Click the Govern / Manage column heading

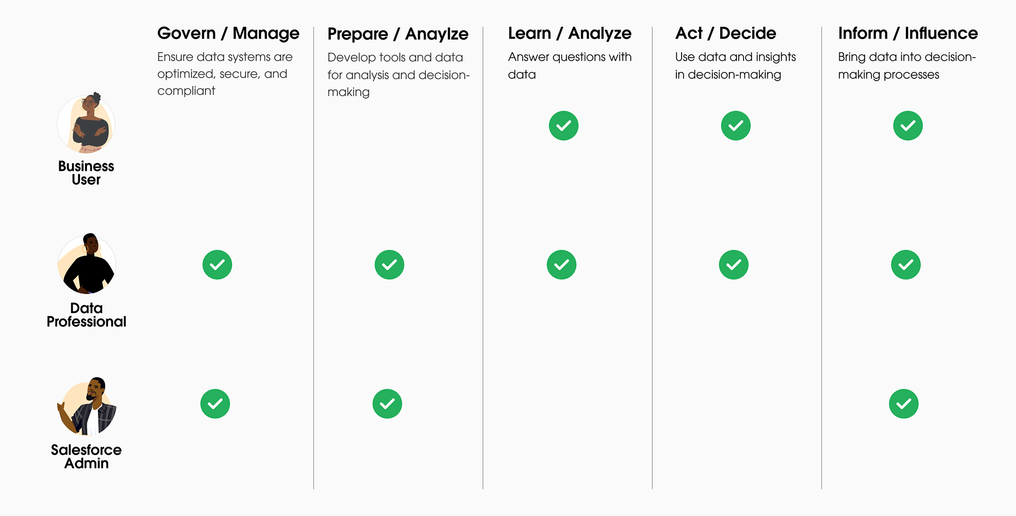click(228, 33)
